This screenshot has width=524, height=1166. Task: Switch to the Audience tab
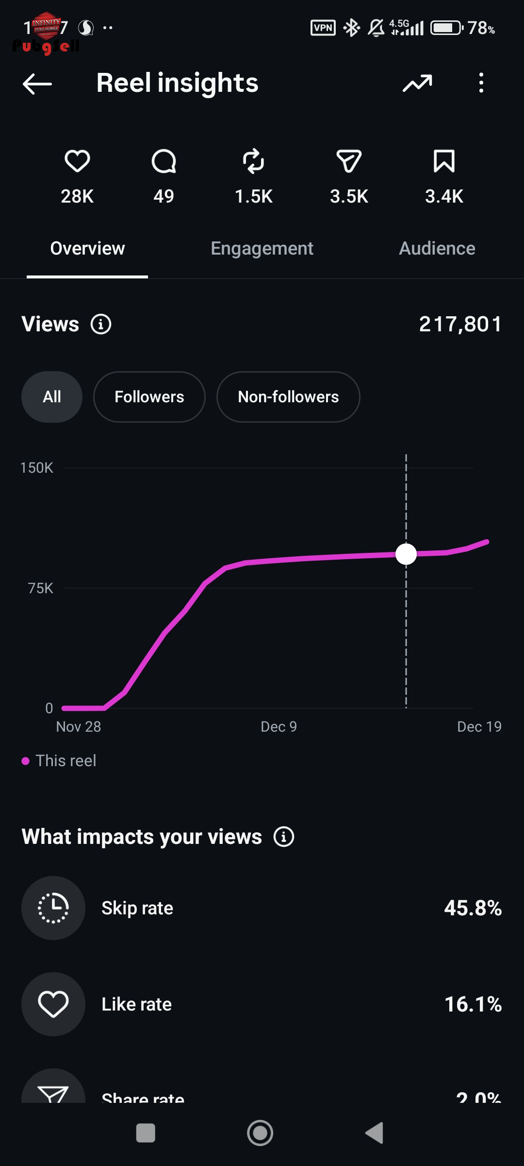coord(437,249)
